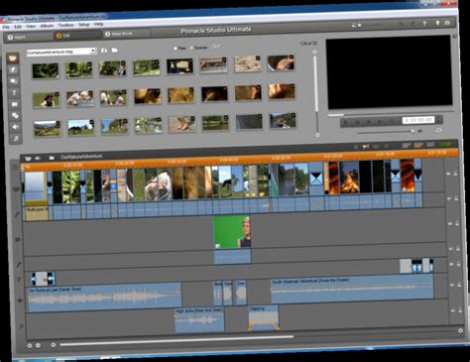Click the Play button under preview
470x362 pixels.
point(346,122)
